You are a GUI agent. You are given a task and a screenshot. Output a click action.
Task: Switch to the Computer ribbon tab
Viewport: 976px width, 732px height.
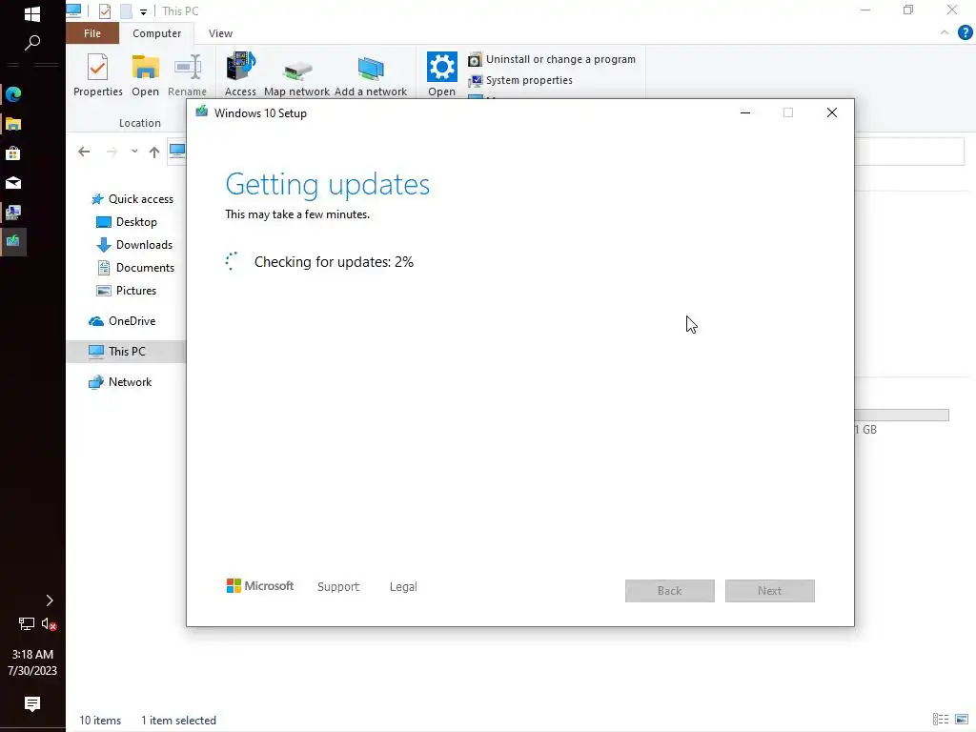pyautogui.click(x=157, y=33)
